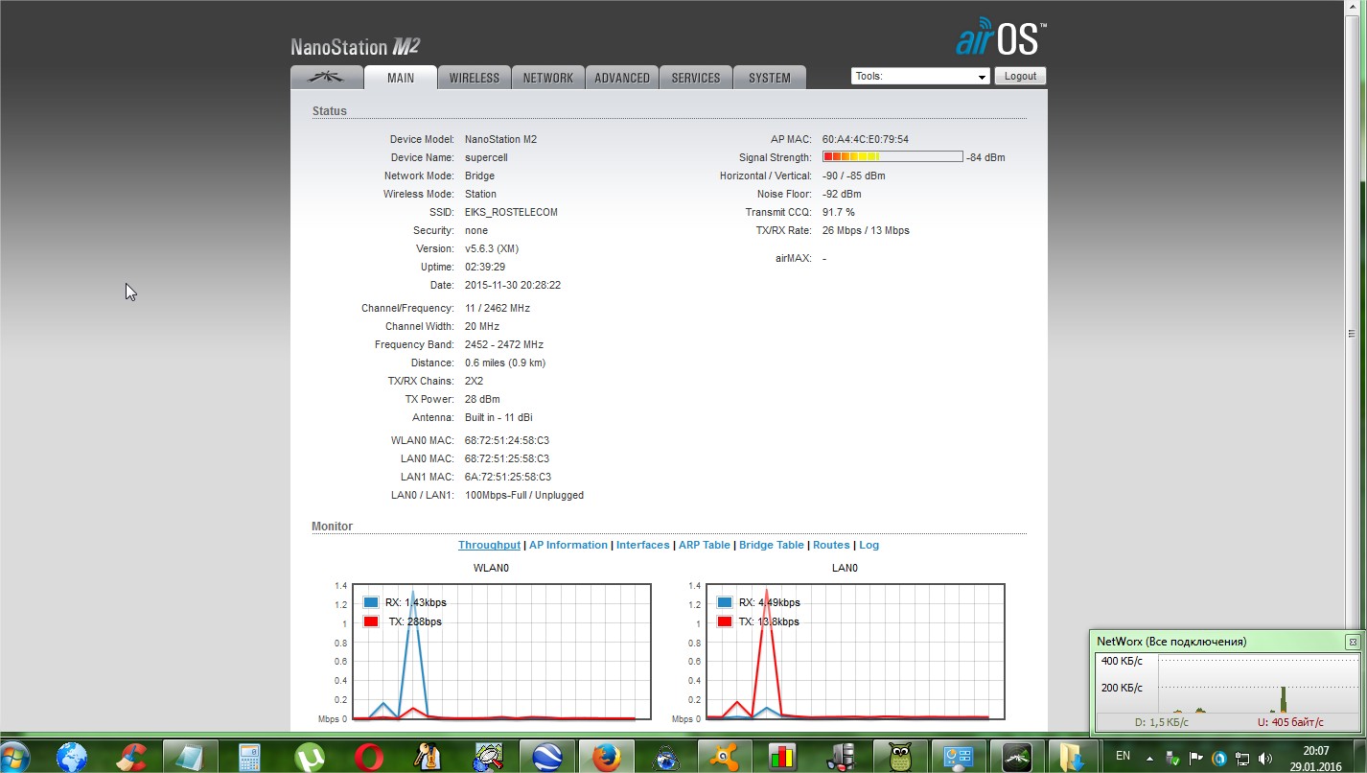The height and width of the screenshot is (773, 1367).
Task: Launch Opera browser from the taskbar
Action: (368, 757)
